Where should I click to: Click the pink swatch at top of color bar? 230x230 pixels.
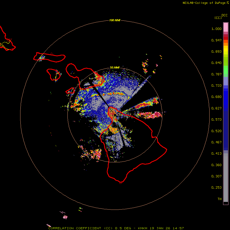click(x=226, y=27)
